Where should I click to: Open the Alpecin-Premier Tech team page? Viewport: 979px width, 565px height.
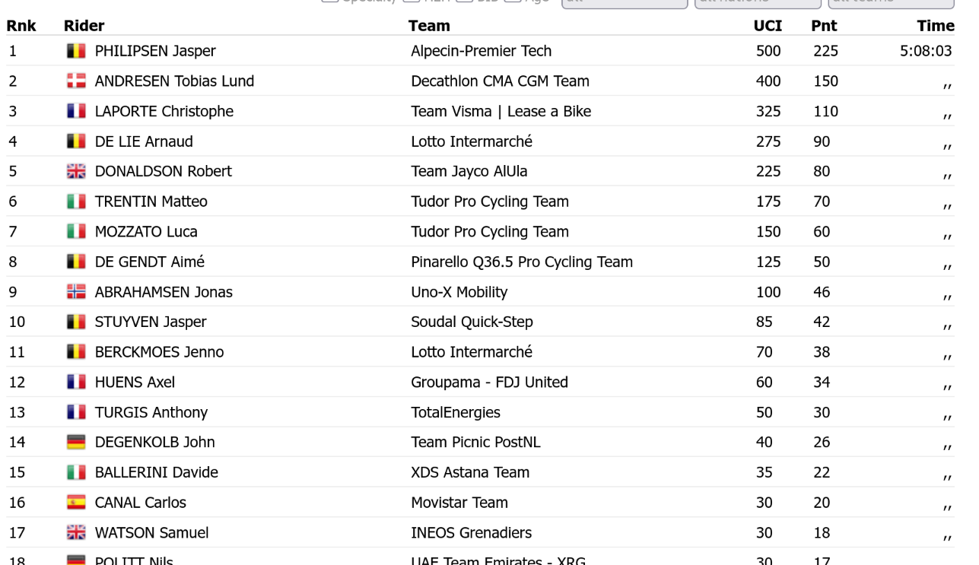[x=482, y=51]
